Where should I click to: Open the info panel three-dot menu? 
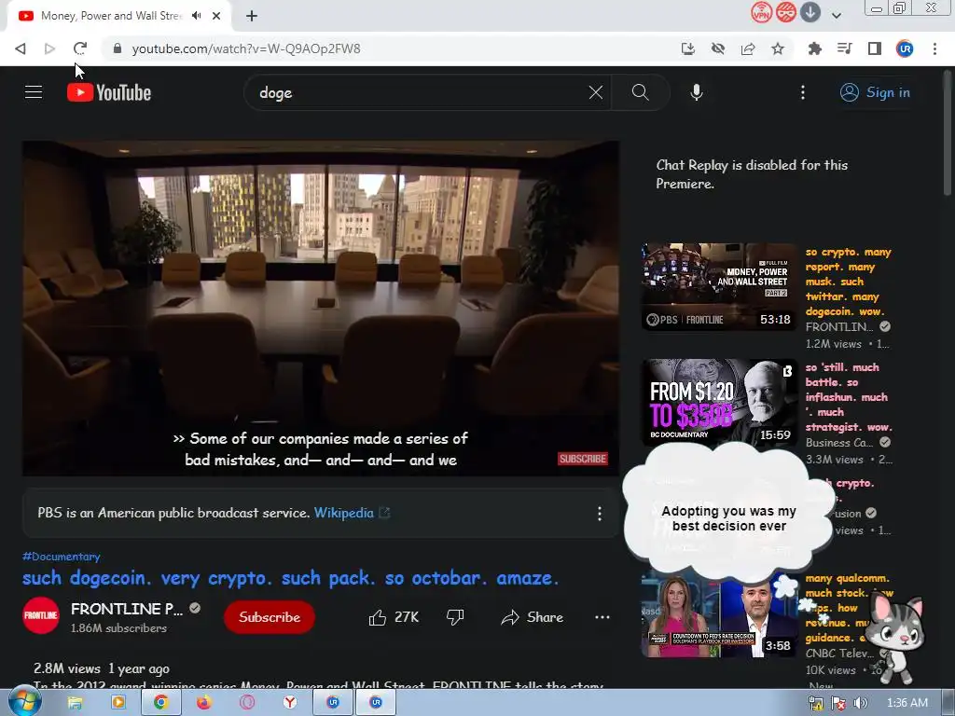coord(600,514)
